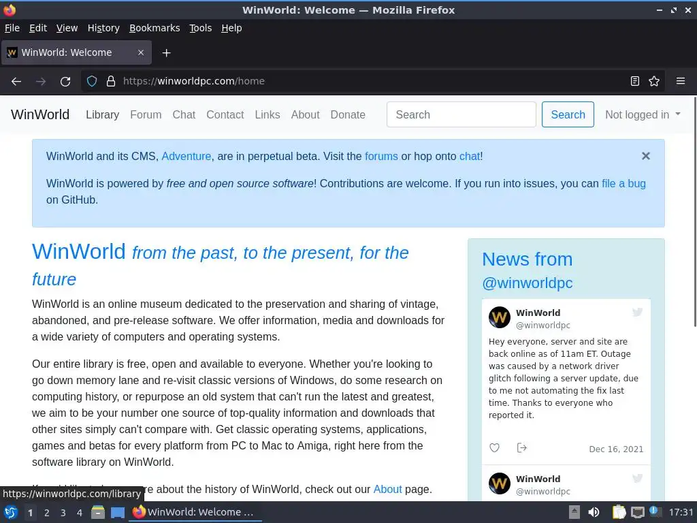Open tracking protection shield icon
697x523 pixels.
(92, 82)
